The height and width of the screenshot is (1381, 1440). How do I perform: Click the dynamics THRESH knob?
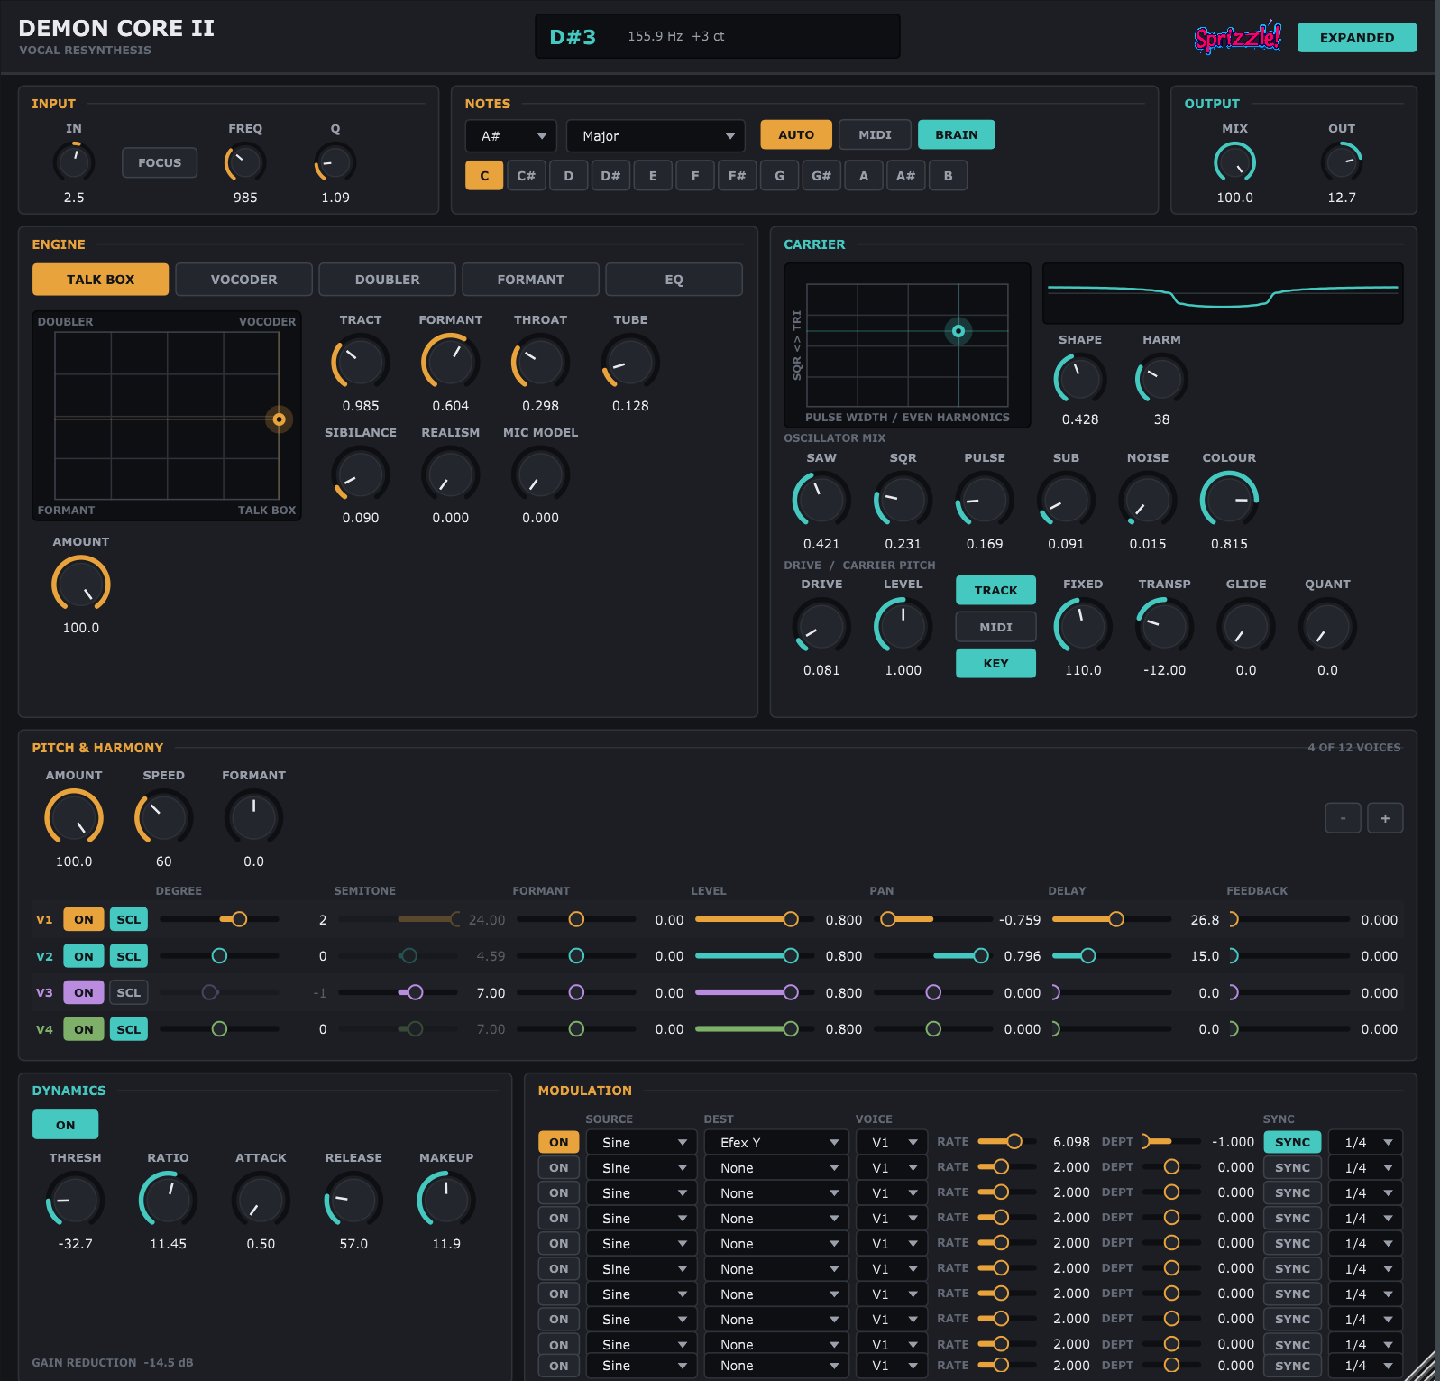[x=75, y=1201]
